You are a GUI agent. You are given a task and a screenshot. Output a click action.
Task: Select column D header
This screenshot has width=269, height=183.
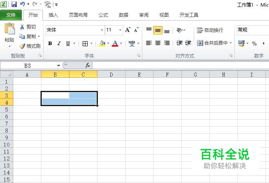(x=111, y=75)
